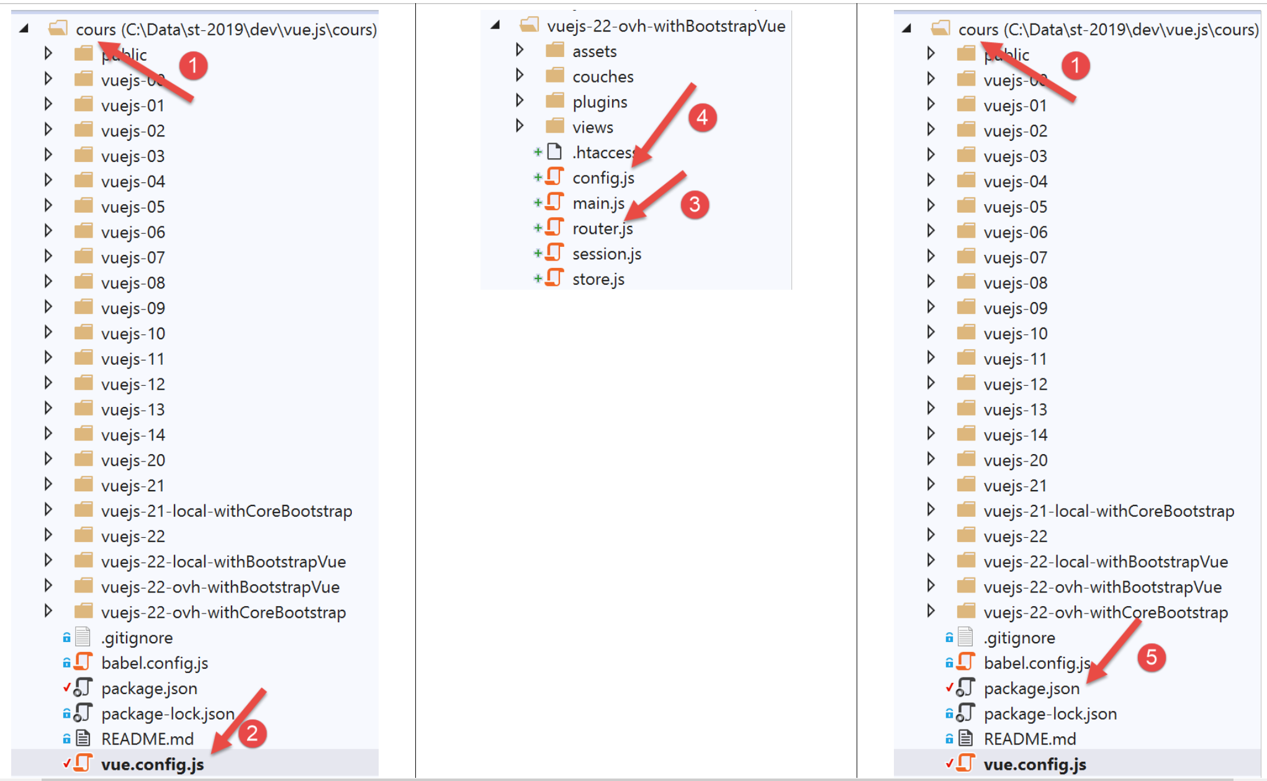Viewport: 1267px width, 781px height.
Task: Click the couches folder icon
Action: pos(554,76)
